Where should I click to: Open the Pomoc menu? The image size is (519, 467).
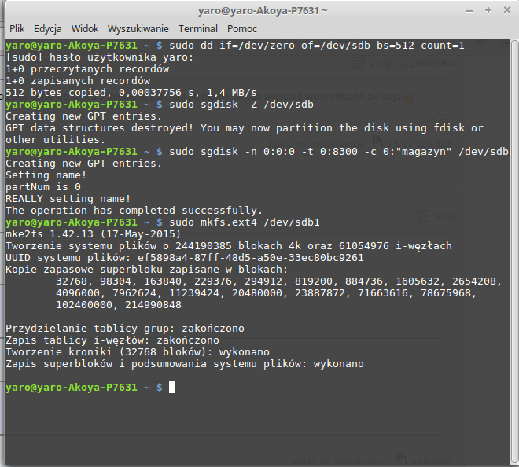click(242, 29)
